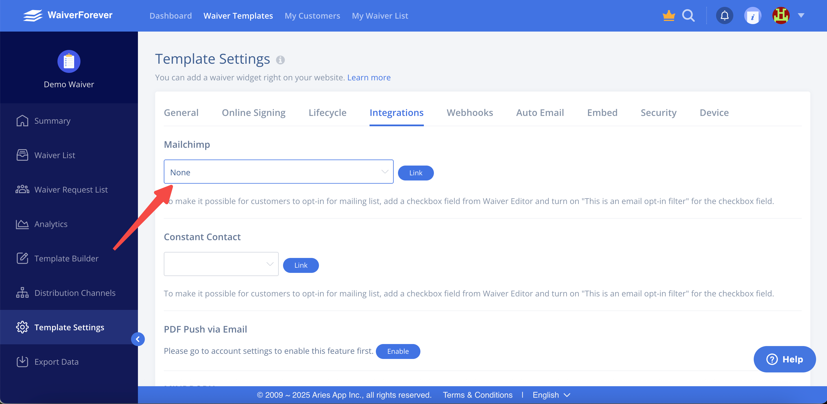Screen dimensions: 827x404
Task: Click Enable for PDF Push via Email
Action: click(397, 351)
